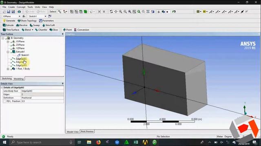Click the Revolve tool icon
This screenshot has width=261, height=146.
tap(18, 25)
